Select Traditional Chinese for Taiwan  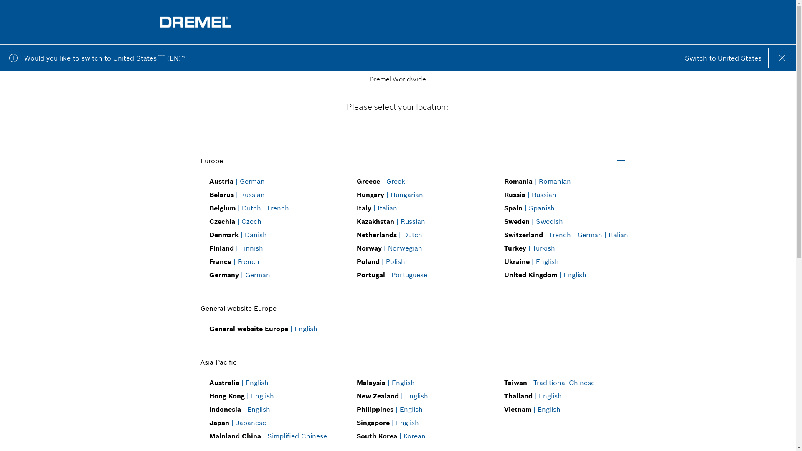click(563, 383)
